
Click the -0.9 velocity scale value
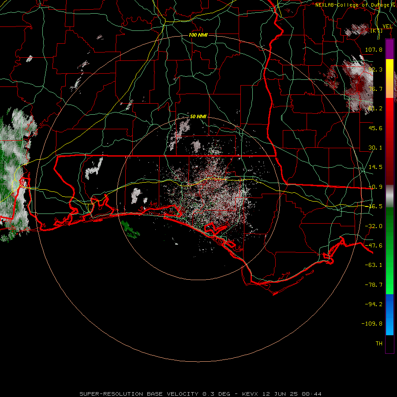point(375,187)
